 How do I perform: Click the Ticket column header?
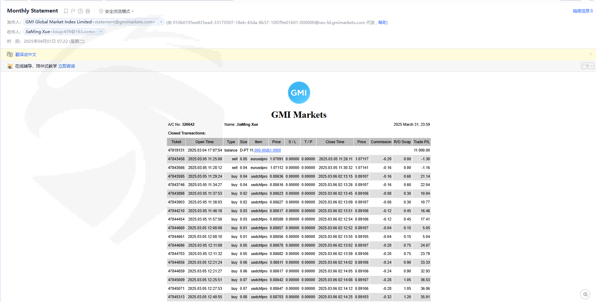pos(176,142)
